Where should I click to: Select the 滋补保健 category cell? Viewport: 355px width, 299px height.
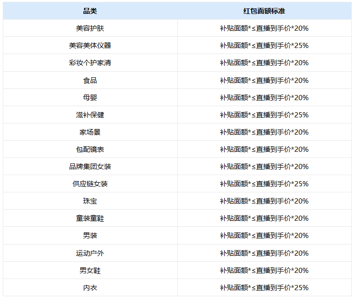(90, 115)
